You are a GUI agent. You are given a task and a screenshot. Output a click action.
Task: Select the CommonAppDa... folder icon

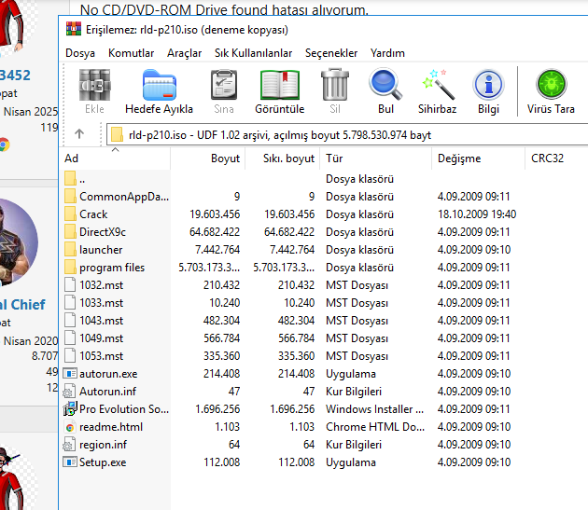point(70,197)
